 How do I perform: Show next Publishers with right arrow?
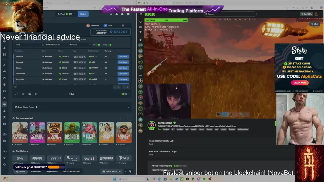pyautogui.click(x=128, y=151)
